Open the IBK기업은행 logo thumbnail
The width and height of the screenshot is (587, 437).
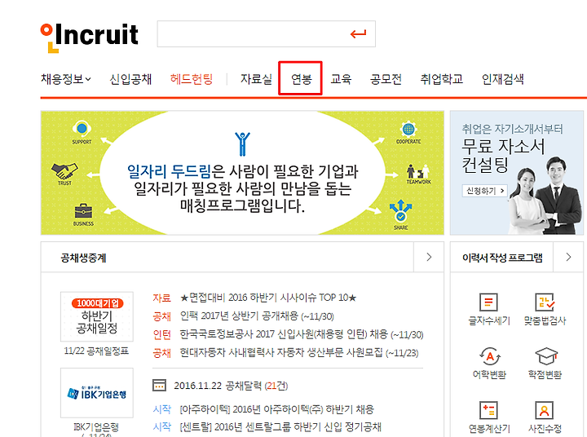(97, 392)
